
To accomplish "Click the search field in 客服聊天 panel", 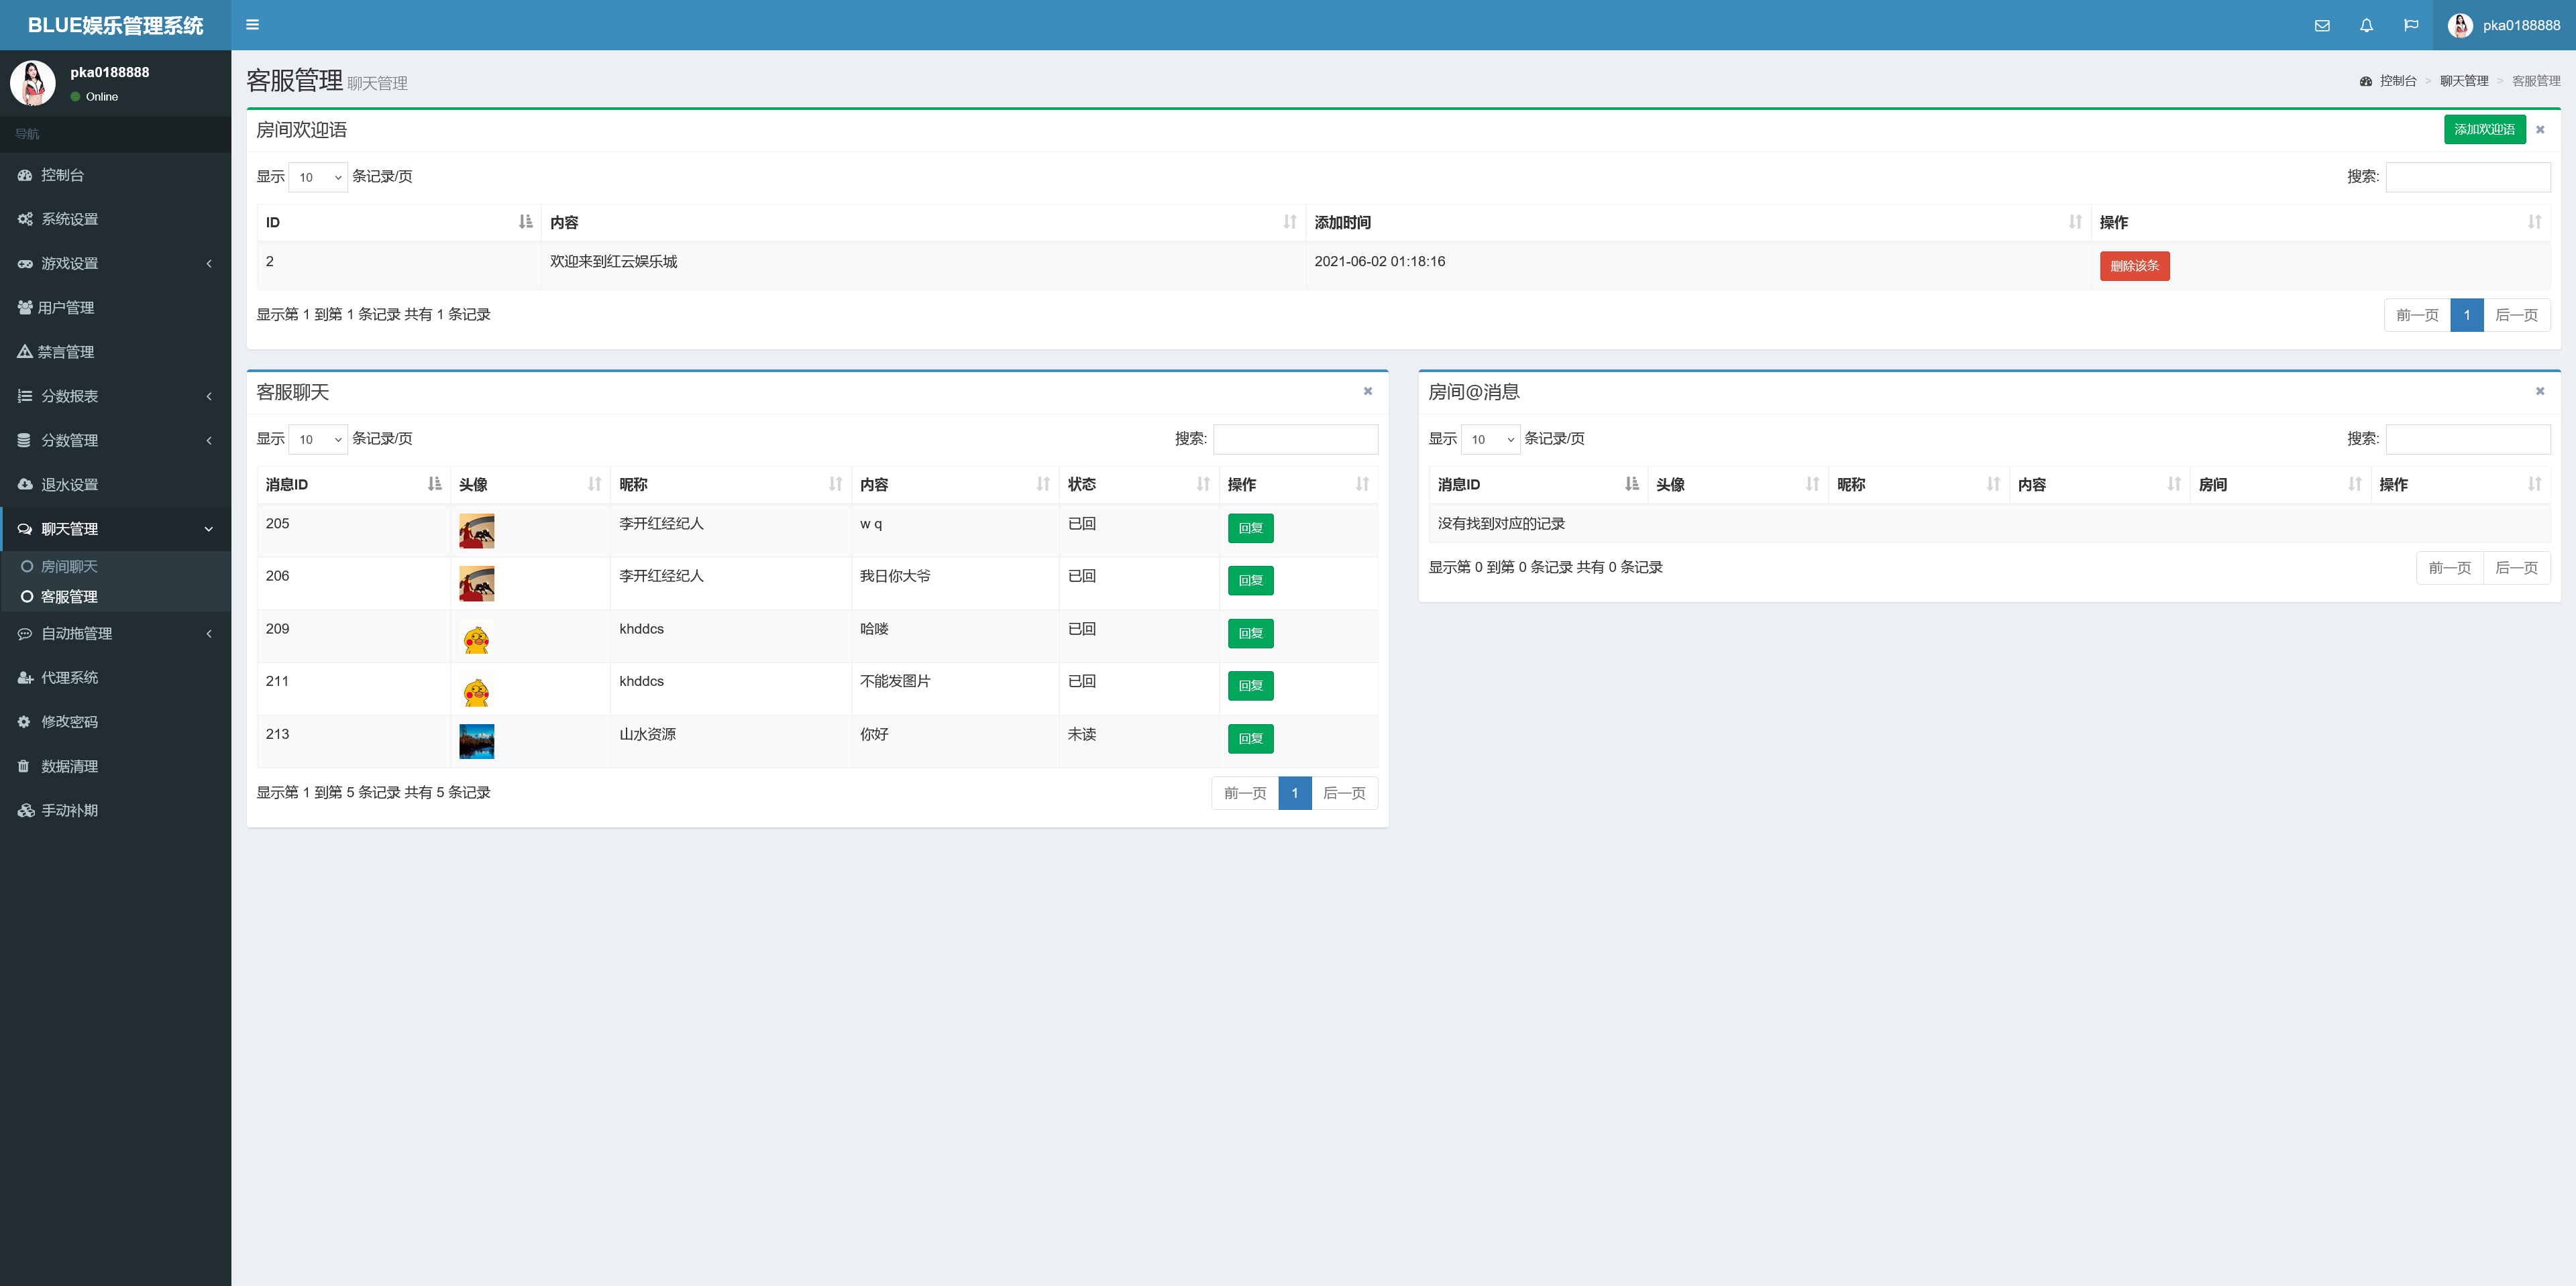I will point(1295,440).
